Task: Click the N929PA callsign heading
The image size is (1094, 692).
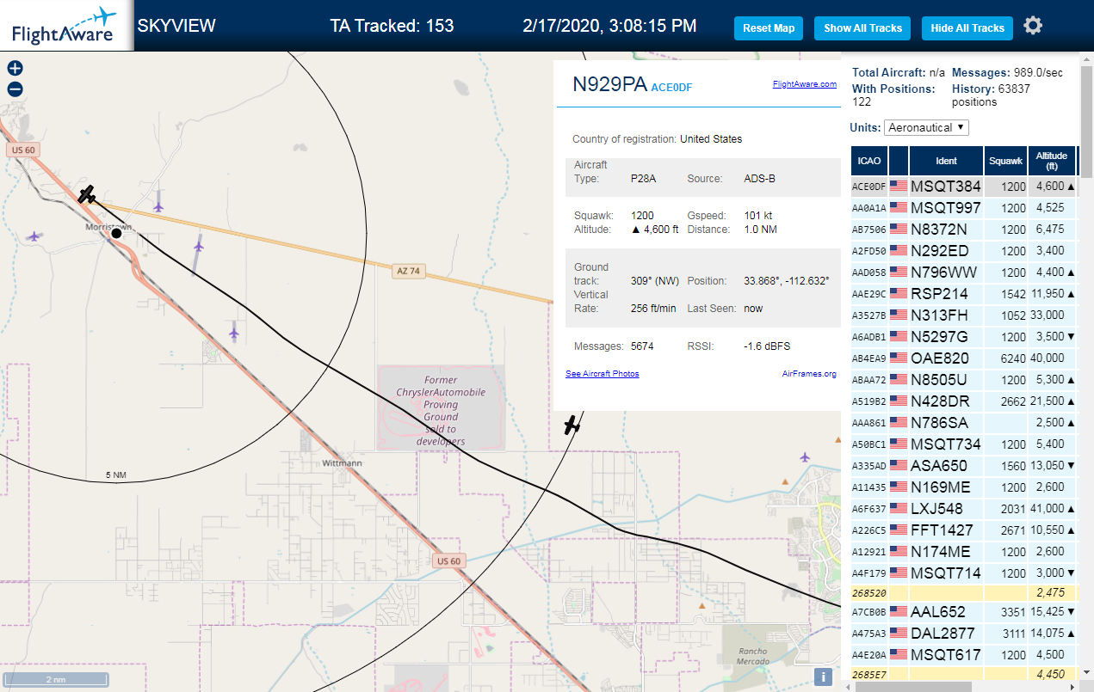Action: click(x=609, y=84)
